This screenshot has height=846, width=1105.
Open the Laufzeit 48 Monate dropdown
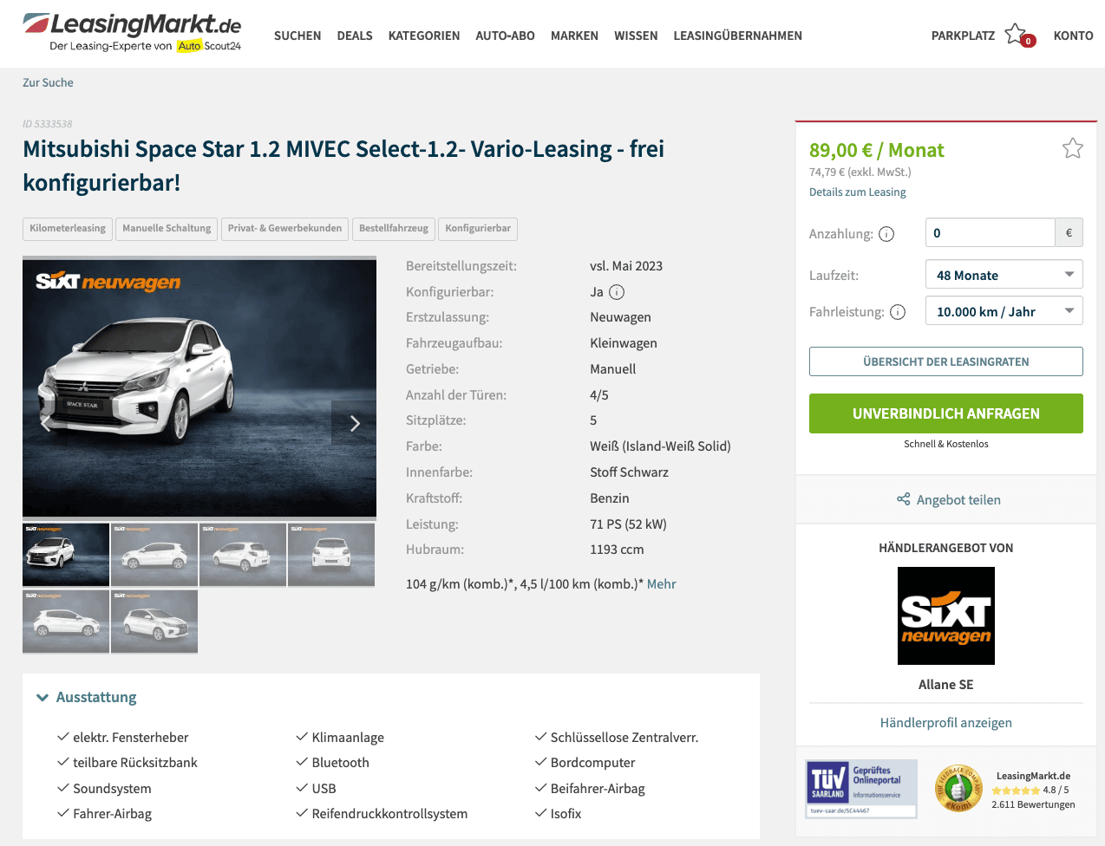coord(1004,275)
